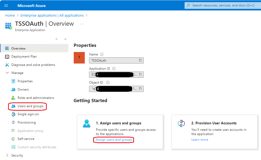The width and height of the screenshot is (261, 160).
Task: Click the "2. Provision User Accounts" card title
Action: tap(214, 123)
